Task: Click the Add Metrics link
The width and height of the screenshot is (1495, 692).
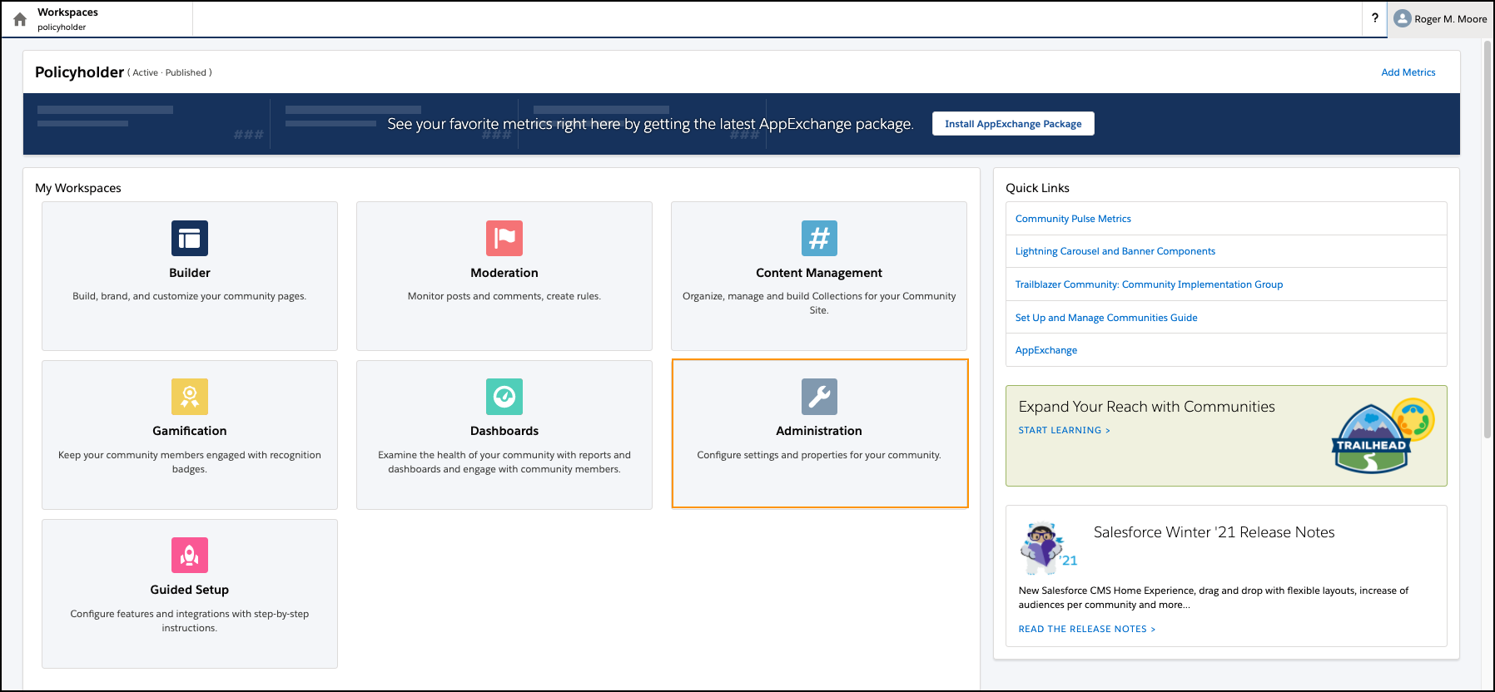Action: point(1408,72)
